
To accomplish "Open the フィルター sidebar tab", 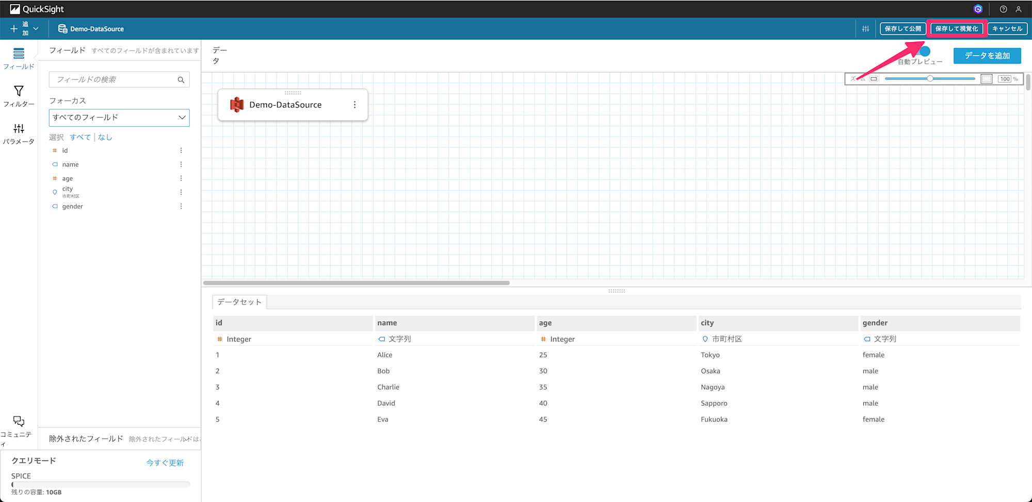I will 19,96.
